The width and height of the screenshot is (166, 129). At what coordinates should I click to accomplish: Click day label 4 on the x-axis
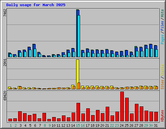click(25, 125)
